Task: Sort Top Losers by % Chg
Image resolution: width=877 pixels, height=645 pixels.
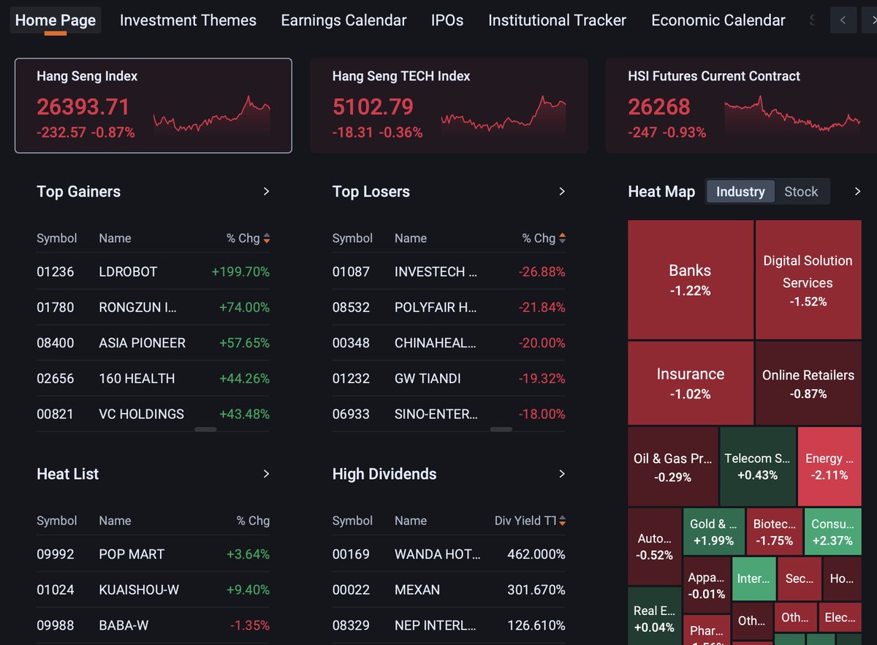Action: 544,238
